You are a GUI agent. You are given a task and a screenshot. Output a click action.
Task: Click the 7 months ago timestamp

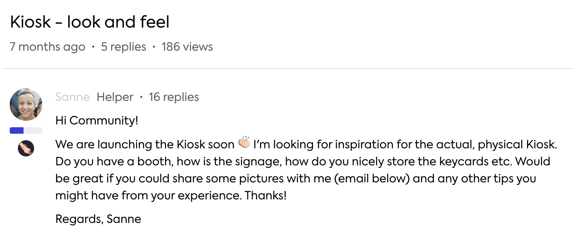[48, 47]
